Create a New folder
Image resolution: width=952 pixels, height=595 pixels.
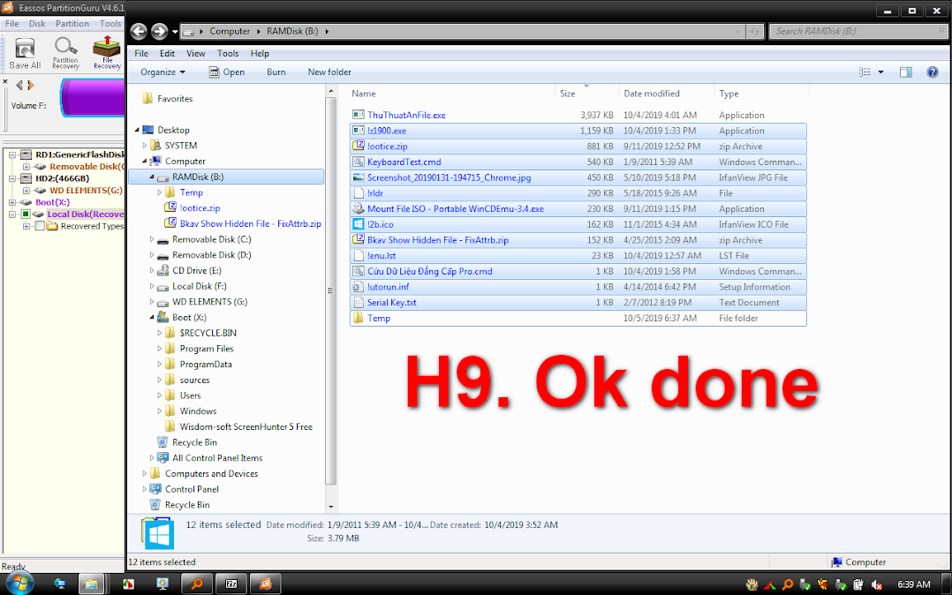tap(329, 72)
